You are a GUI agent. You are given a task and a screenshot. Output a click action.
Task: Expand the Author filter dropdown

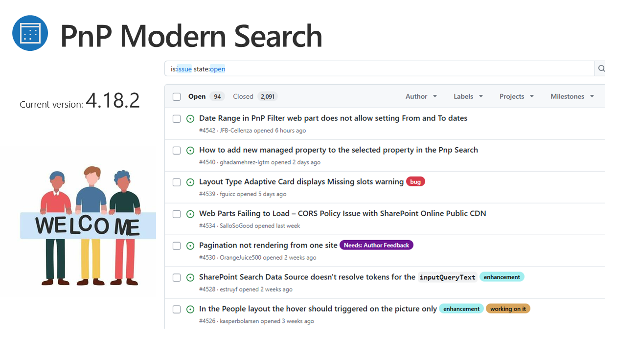[421, 97]
